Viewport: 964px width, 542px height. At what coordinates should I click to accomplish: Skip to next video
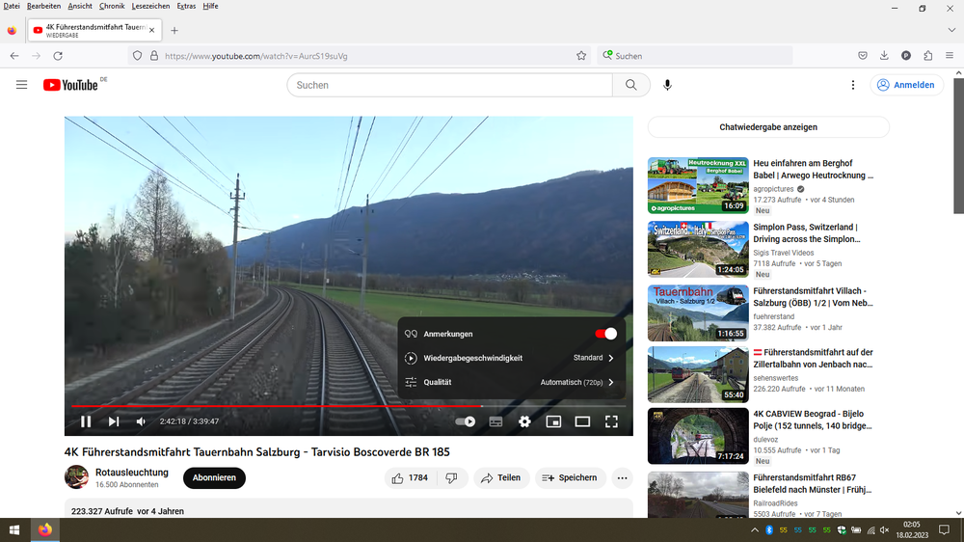click(x=114, y=421)
